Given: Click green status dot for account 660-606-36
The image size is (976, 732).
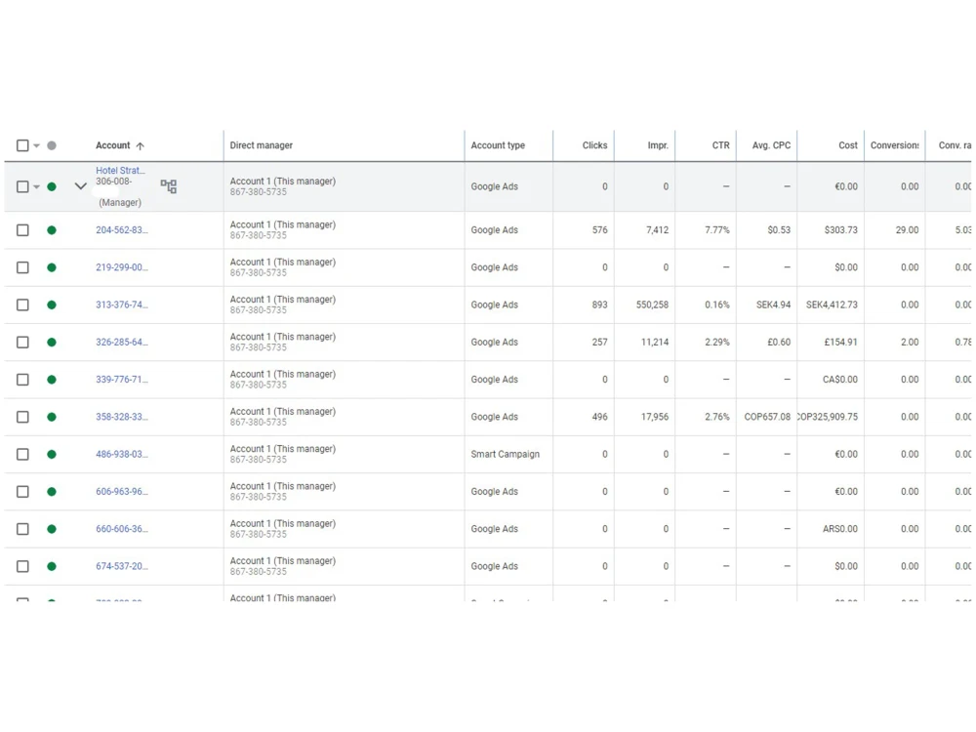Looking at the screenshot, I should 52,529.
